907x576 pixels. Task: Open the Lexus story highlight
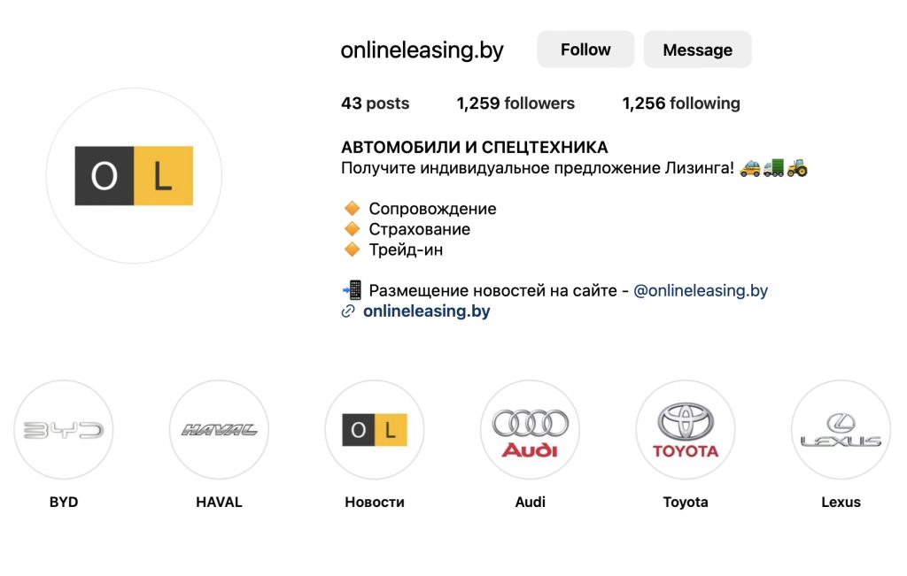840,430
